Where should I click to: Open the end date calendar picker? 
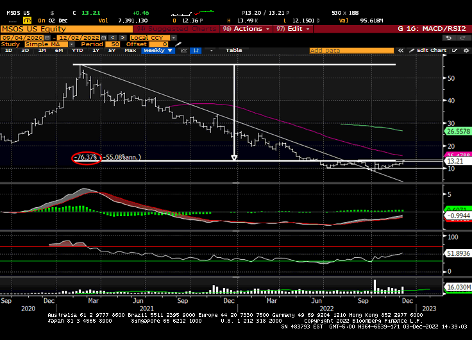(103, 38)
